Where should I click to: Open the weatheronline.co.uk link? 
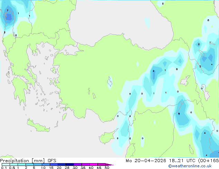(x=190, y=166)
